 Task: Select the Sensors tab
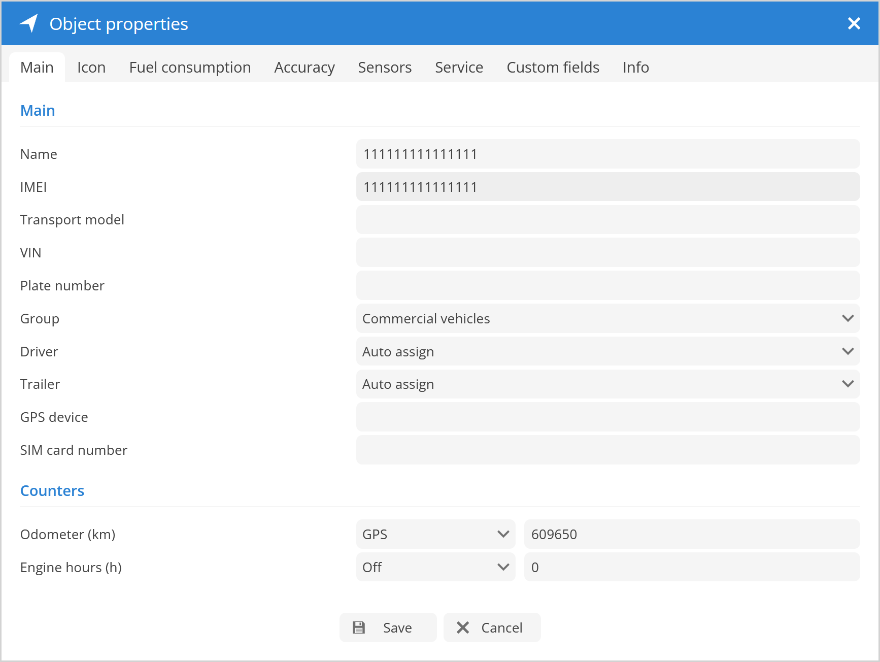click(385, 68)
